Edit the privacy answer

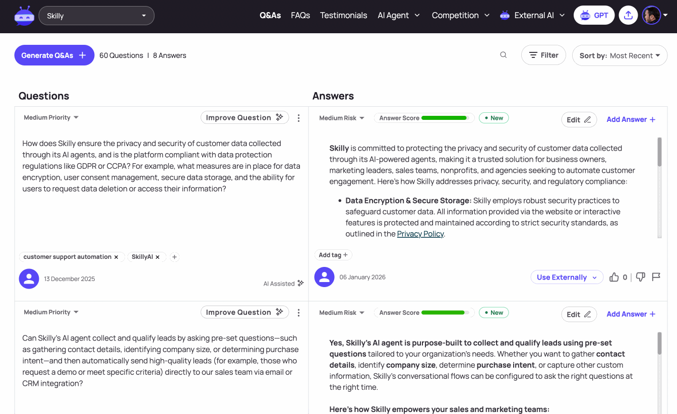click(579, 119)
